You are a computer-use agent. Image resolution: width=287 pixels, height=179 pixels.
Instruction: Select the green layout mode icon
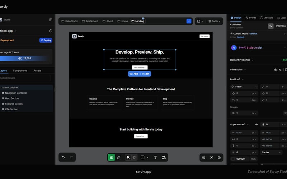pyautogui.click(x=111, y=157)
